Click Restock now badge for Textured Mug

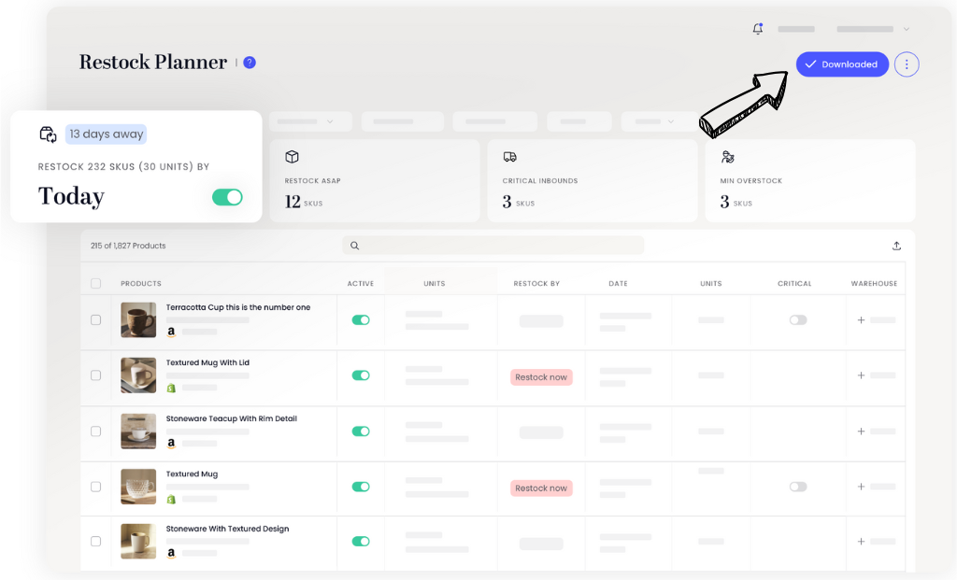pos(541,488)
